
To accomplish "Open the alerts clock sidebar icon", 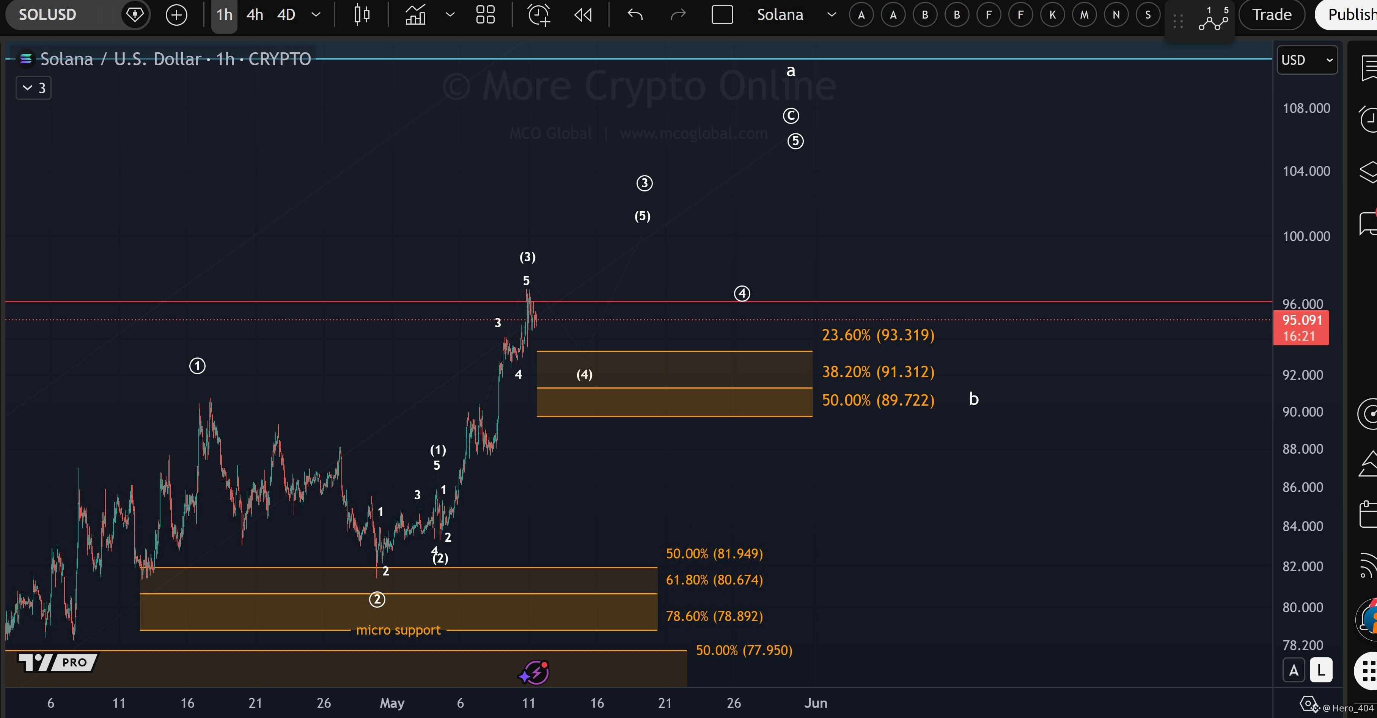I will tap(1368, 119).
